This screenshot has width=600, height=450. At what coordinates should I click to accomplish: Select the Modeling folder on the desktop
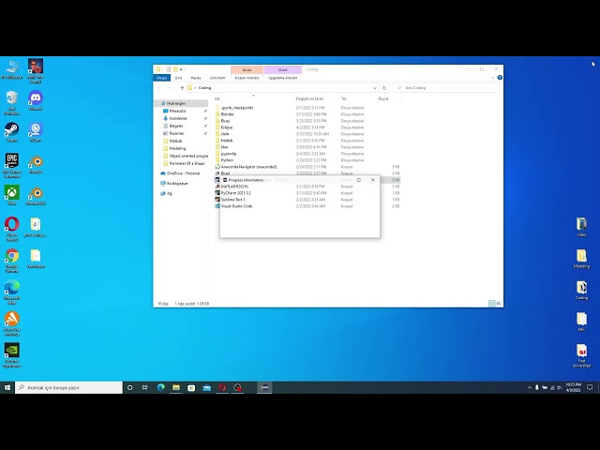[581, 259]
